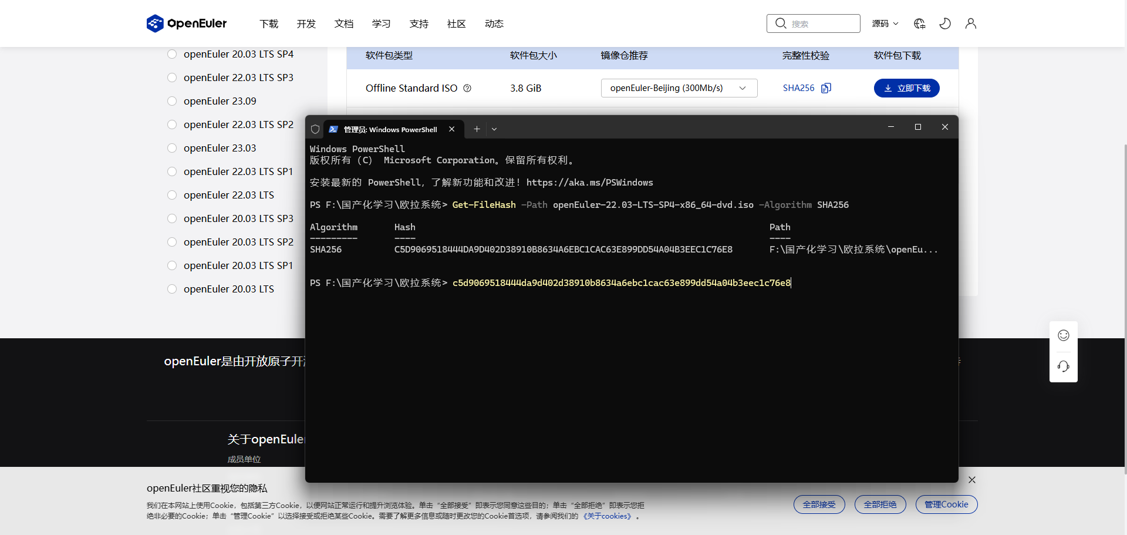
Task: Close the cookie privacy banner
Action: (x=972, y=480)
